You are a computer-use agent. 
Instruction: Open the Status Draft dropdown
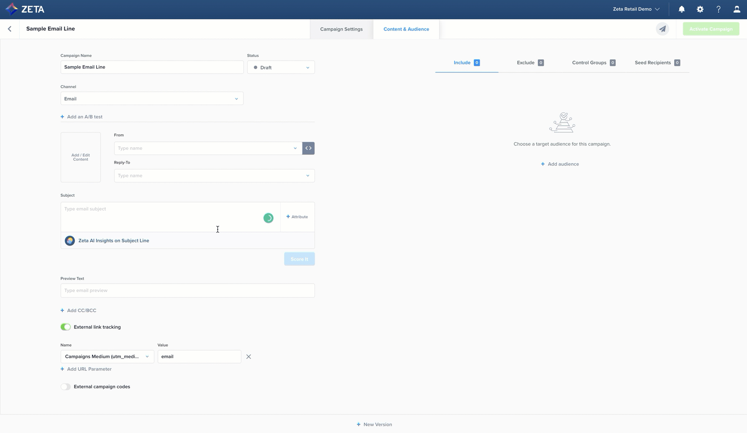tap(281, 67)
